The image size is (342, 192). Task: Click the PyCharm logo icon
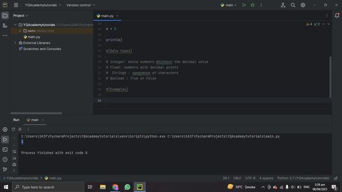[x=5, y=5]
